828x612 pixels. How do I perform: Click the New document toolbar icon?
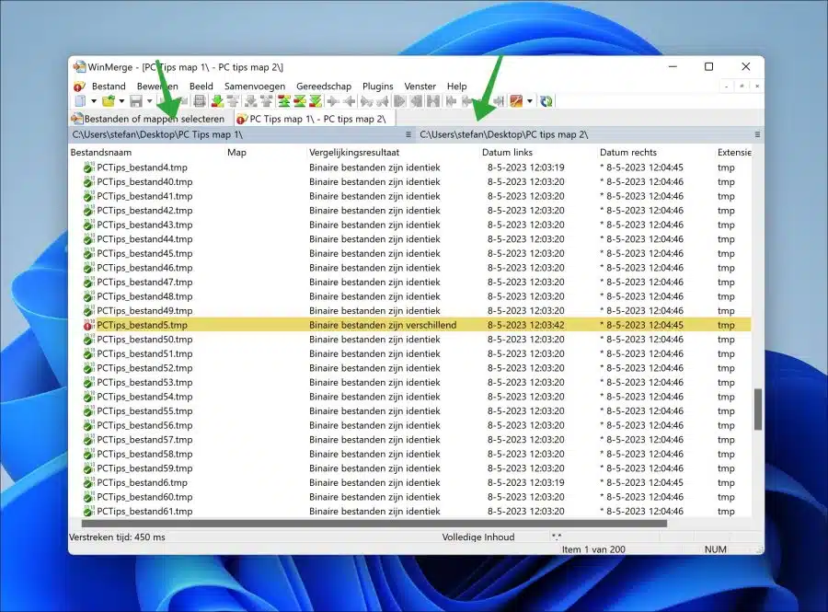[x=80, y=101]
